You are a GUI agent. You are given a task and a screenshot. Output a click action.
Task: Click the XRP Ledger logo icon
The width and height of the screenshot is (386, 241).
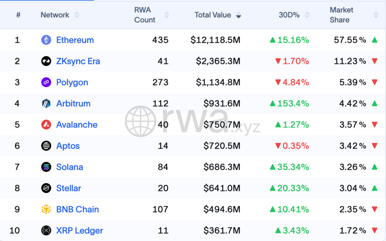point(46,230)
